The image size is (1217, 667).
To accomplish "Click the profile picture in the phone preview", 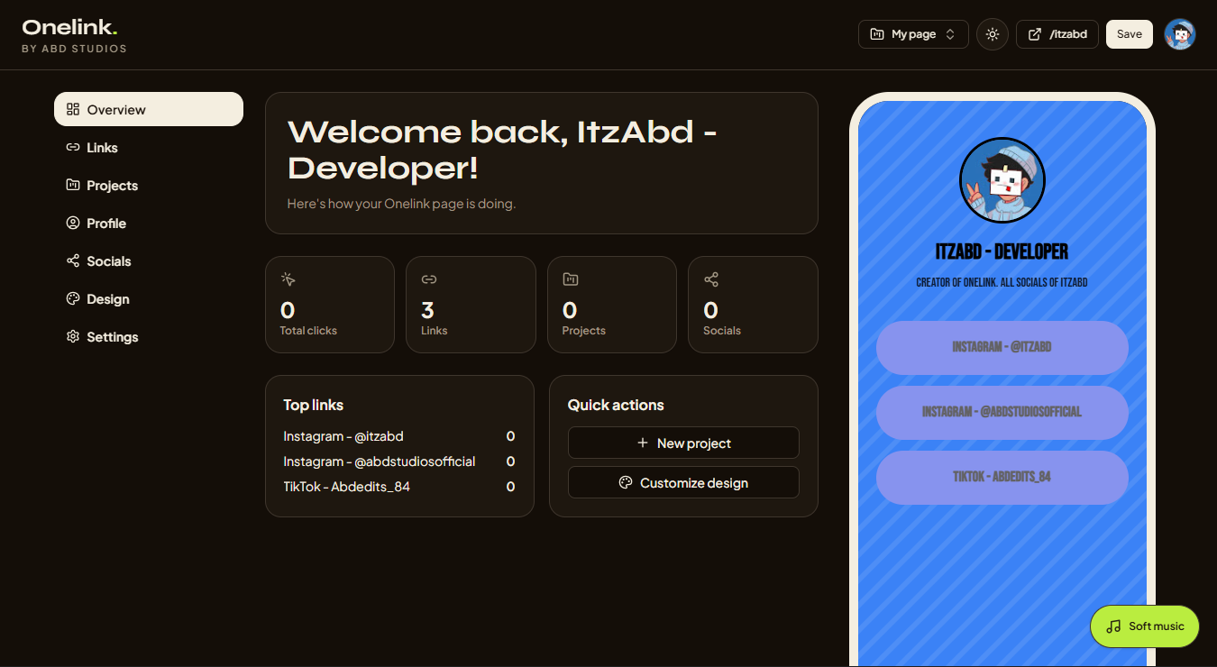I will [x=1002, y=180].
